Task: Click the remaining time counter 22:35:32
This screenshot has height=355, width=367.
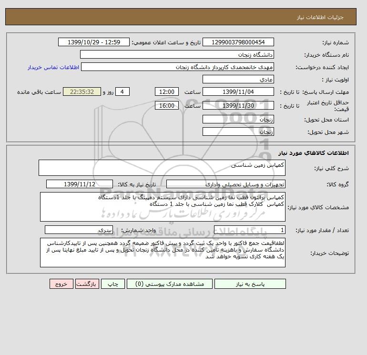Action: 82,92
